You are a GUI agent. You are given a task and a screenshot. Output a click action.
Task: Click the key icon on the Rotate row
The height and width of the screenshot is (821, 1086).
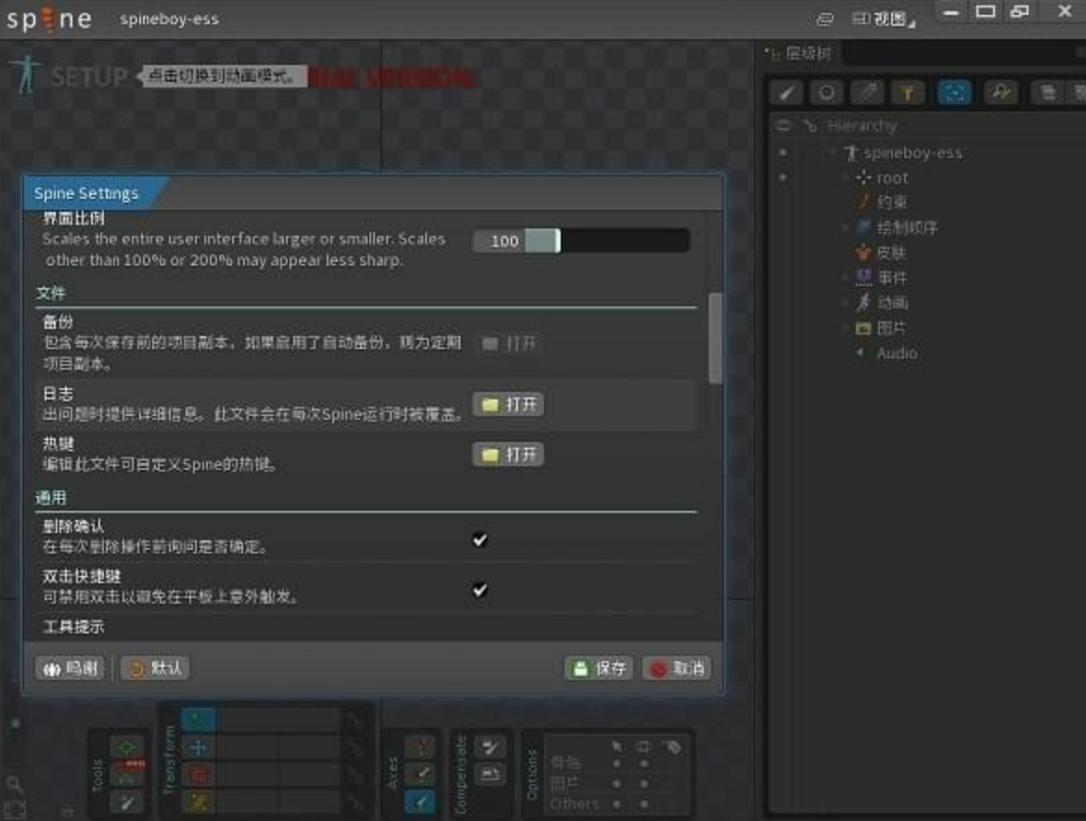[356, 720]
